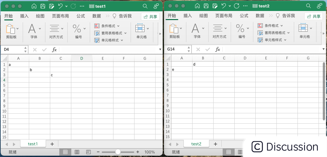Click Save As icon in test1 title bar
Viewport: 327px width, 157px height.
coord(52,6)
